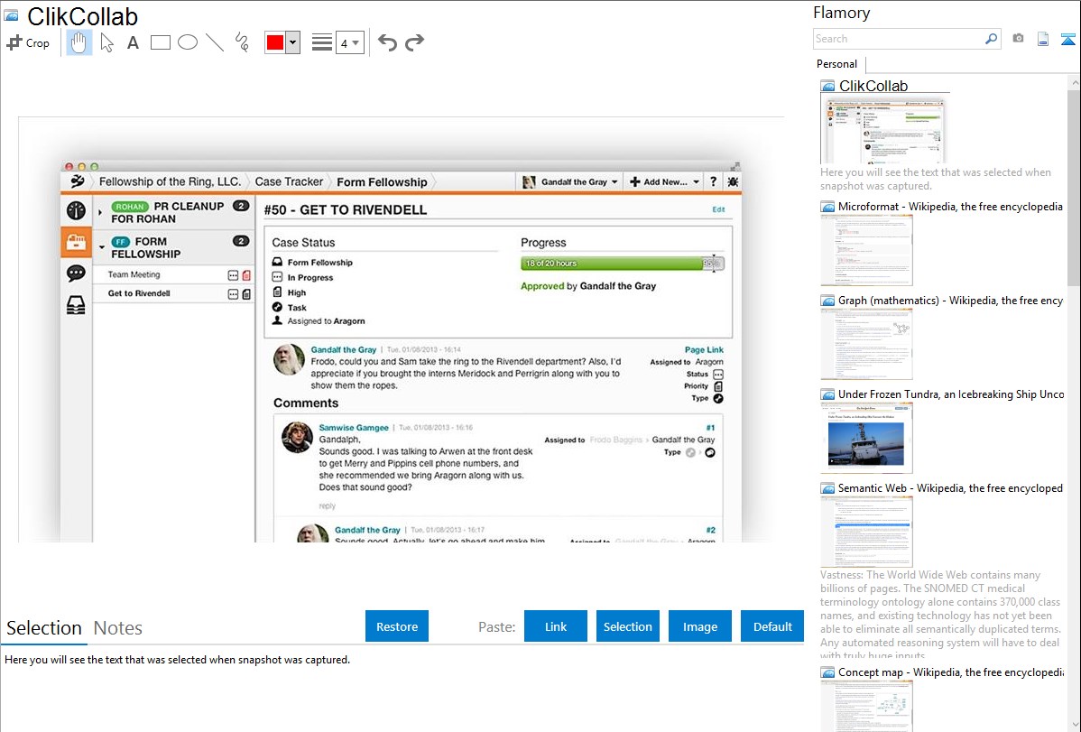The height and width of the screenshot is (732, 1081).
Task: Open the Add New dropdown menu
Action: coord(665,181)
